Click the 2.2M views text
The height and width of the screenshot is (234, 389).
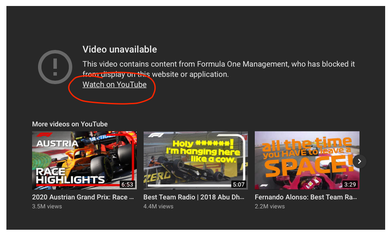tap(269, 206)
